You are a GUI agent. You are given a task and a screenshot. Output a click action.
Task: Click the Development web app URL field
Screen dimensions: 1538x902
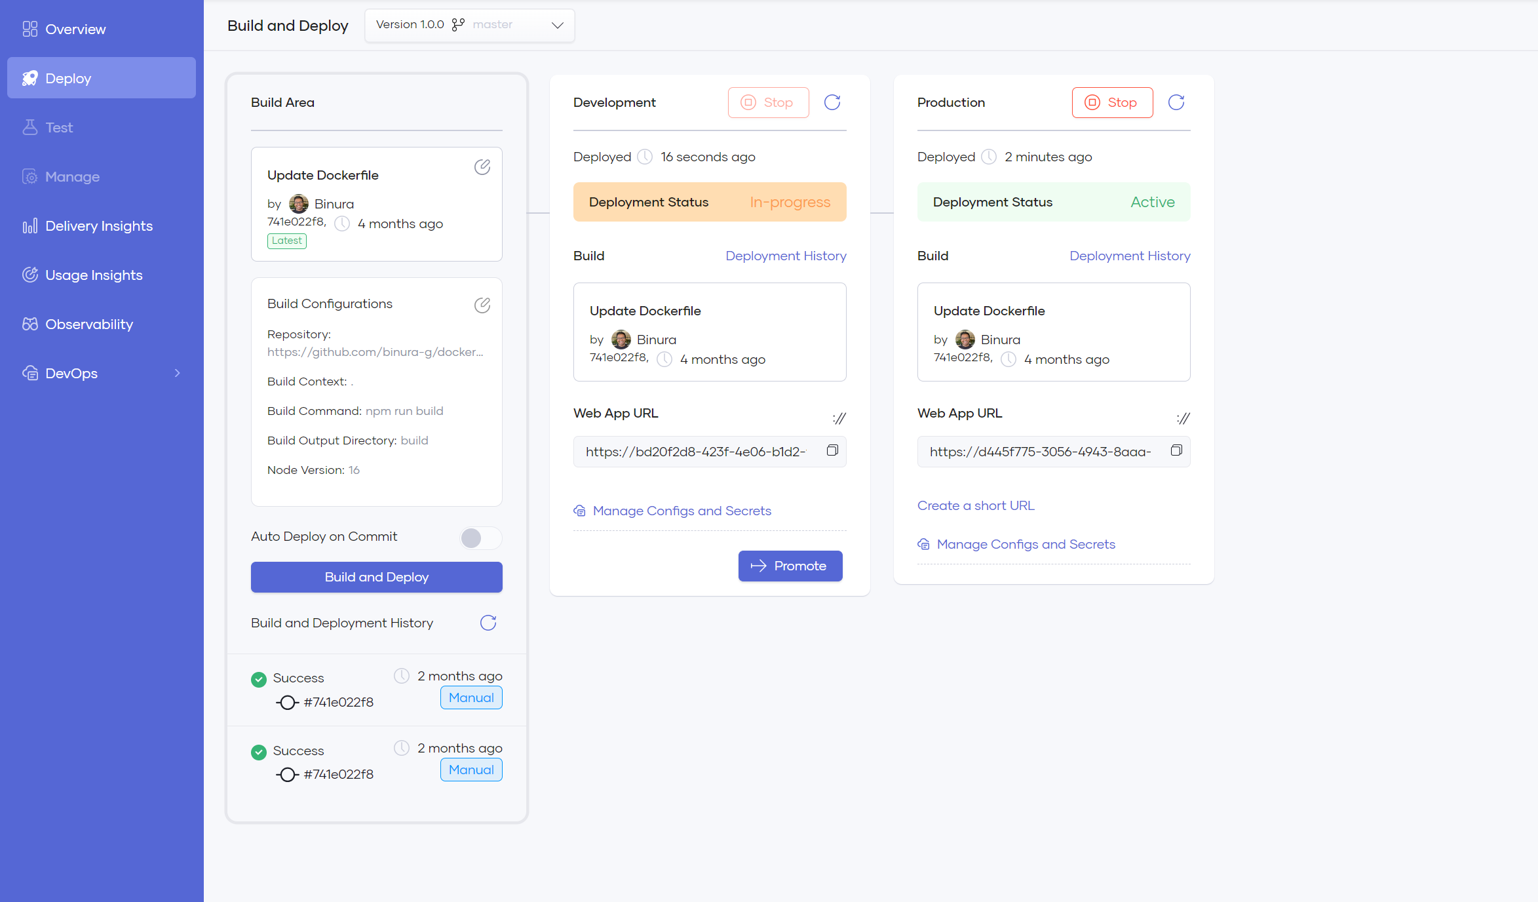coord(710,452)
